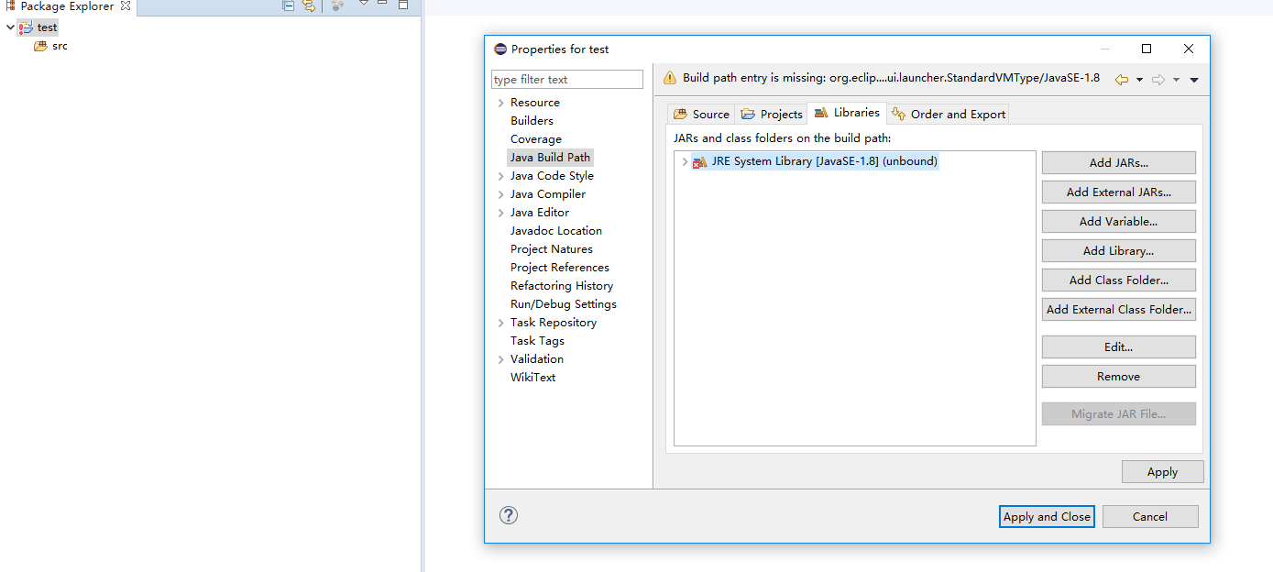This screenshot has height=572, width=1273.
Task: Click Add Variable... button
Action: (x=1118, y=221)
